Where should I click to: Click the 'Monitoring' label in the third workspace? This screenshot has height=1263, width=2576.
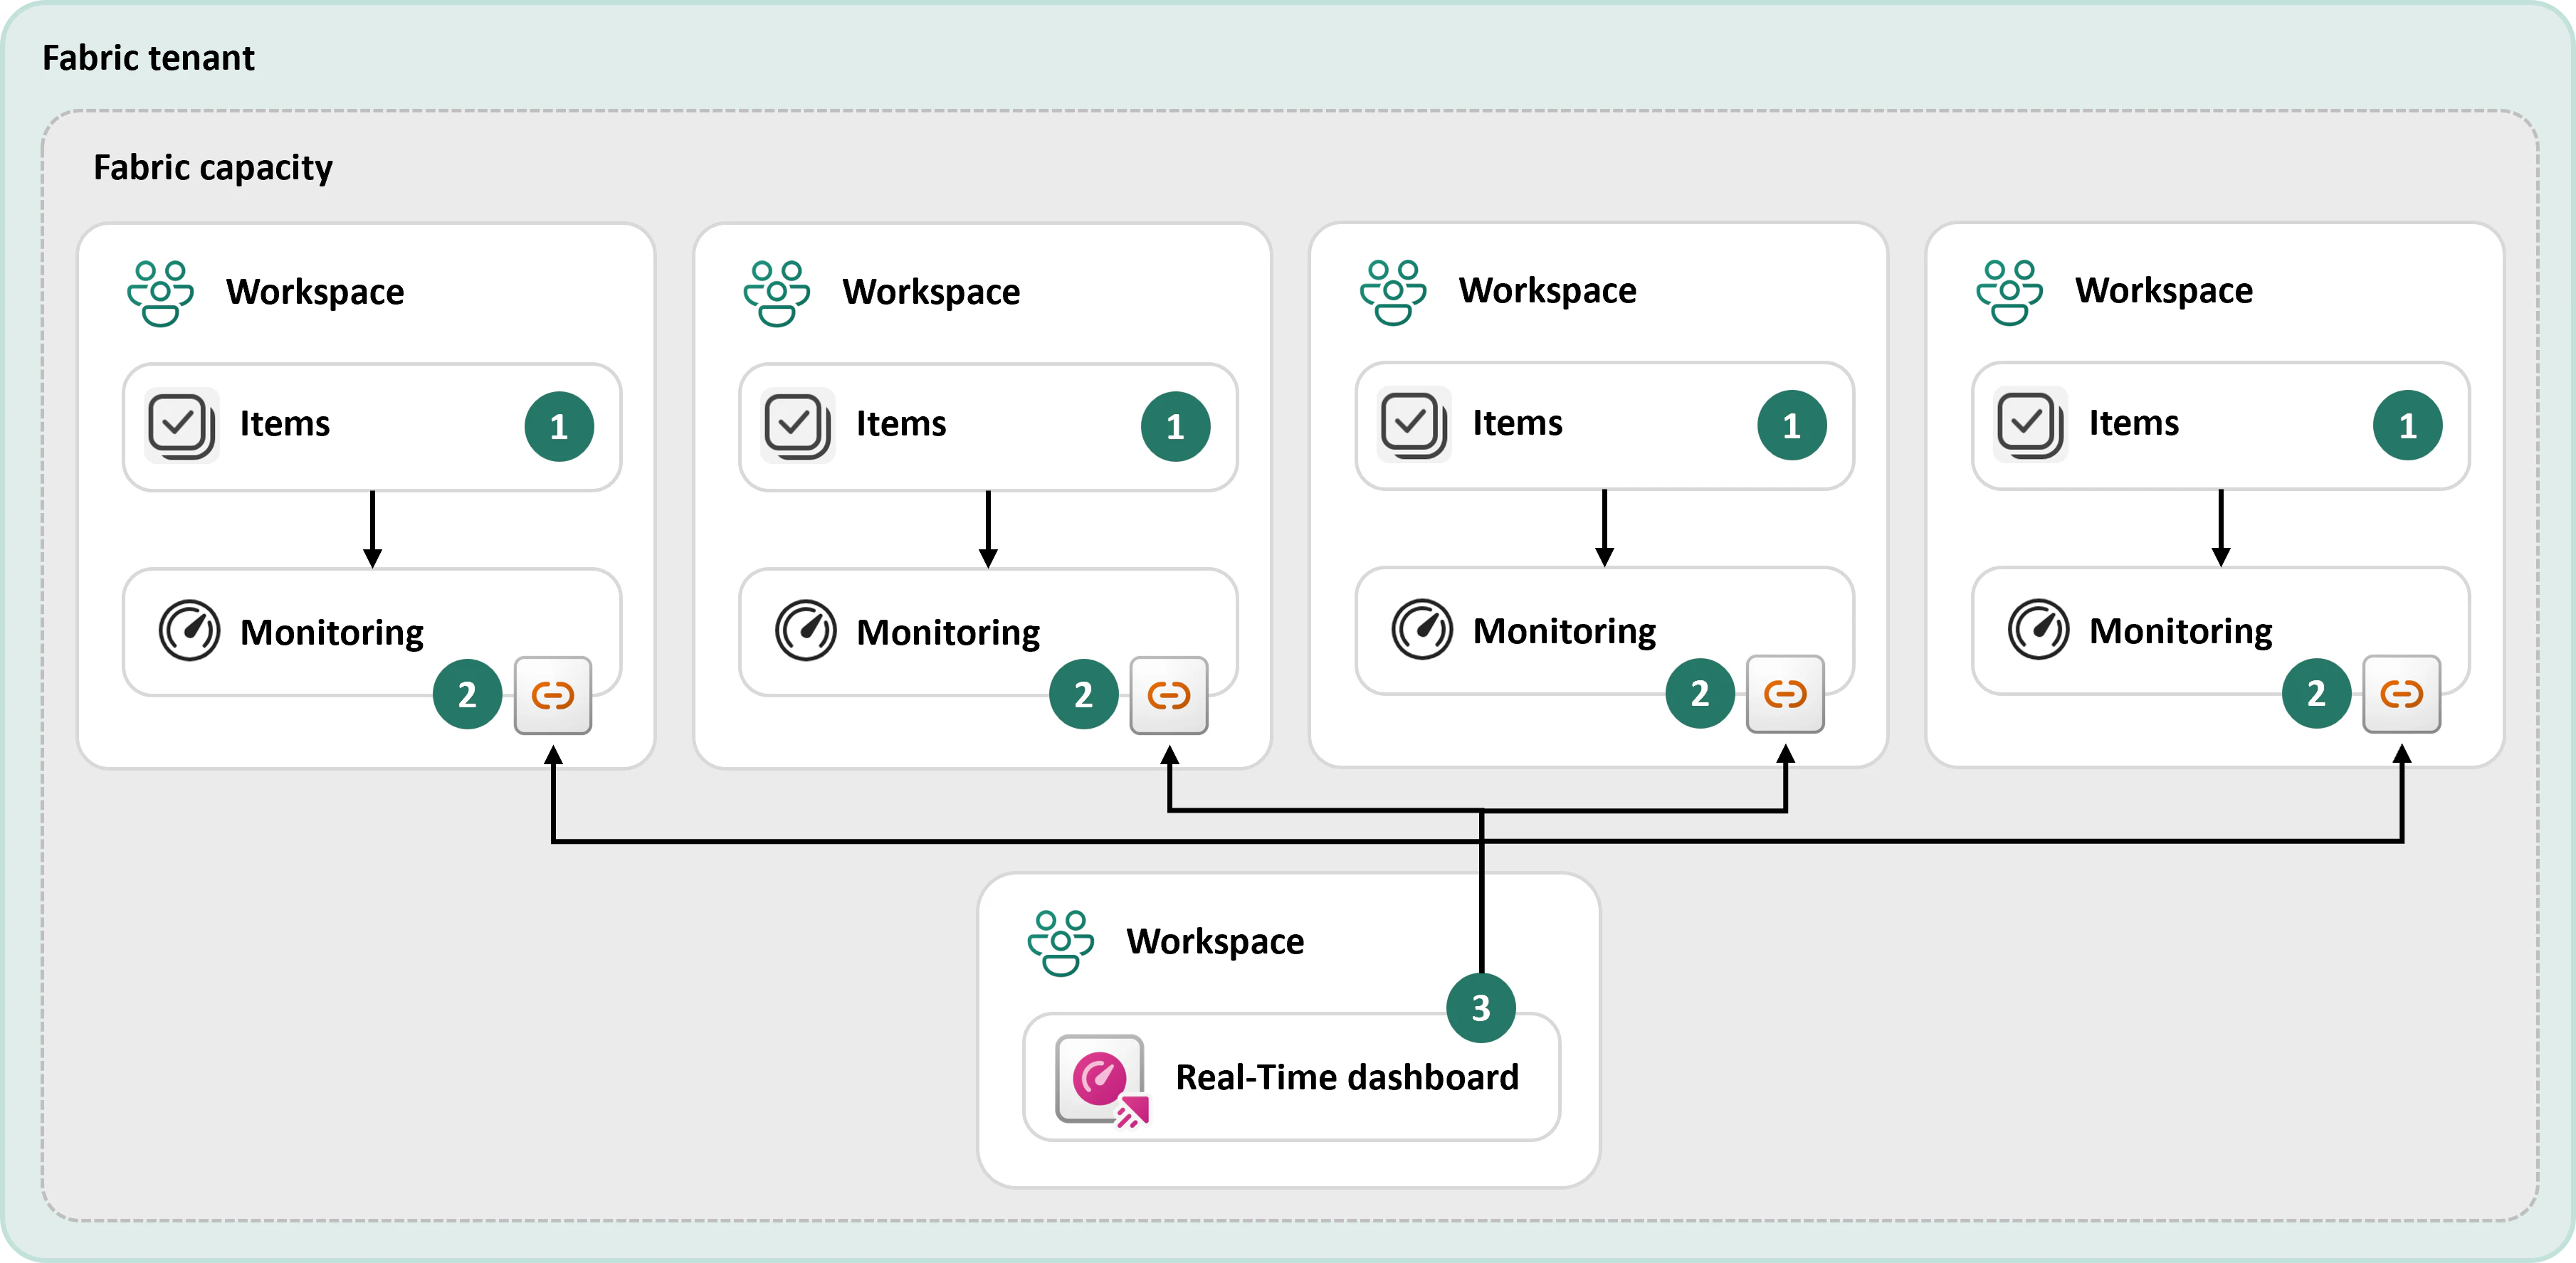pyautogui.click(x=1565, y=632)
